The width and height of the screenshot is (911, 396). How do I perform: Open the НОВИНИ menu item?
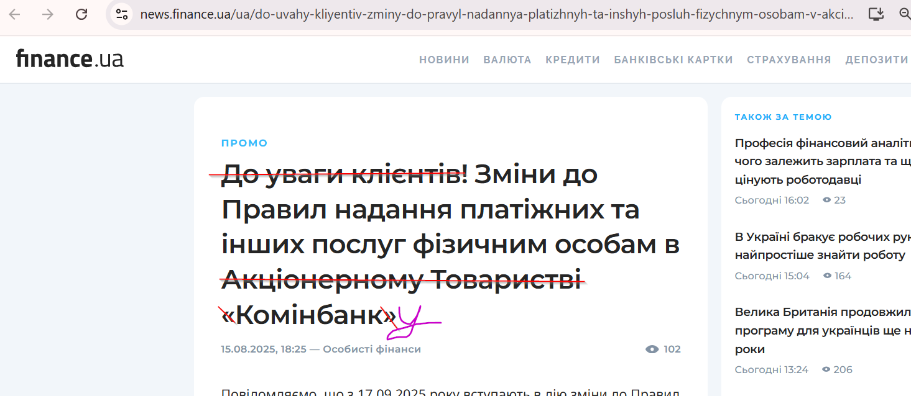(444, 60)
